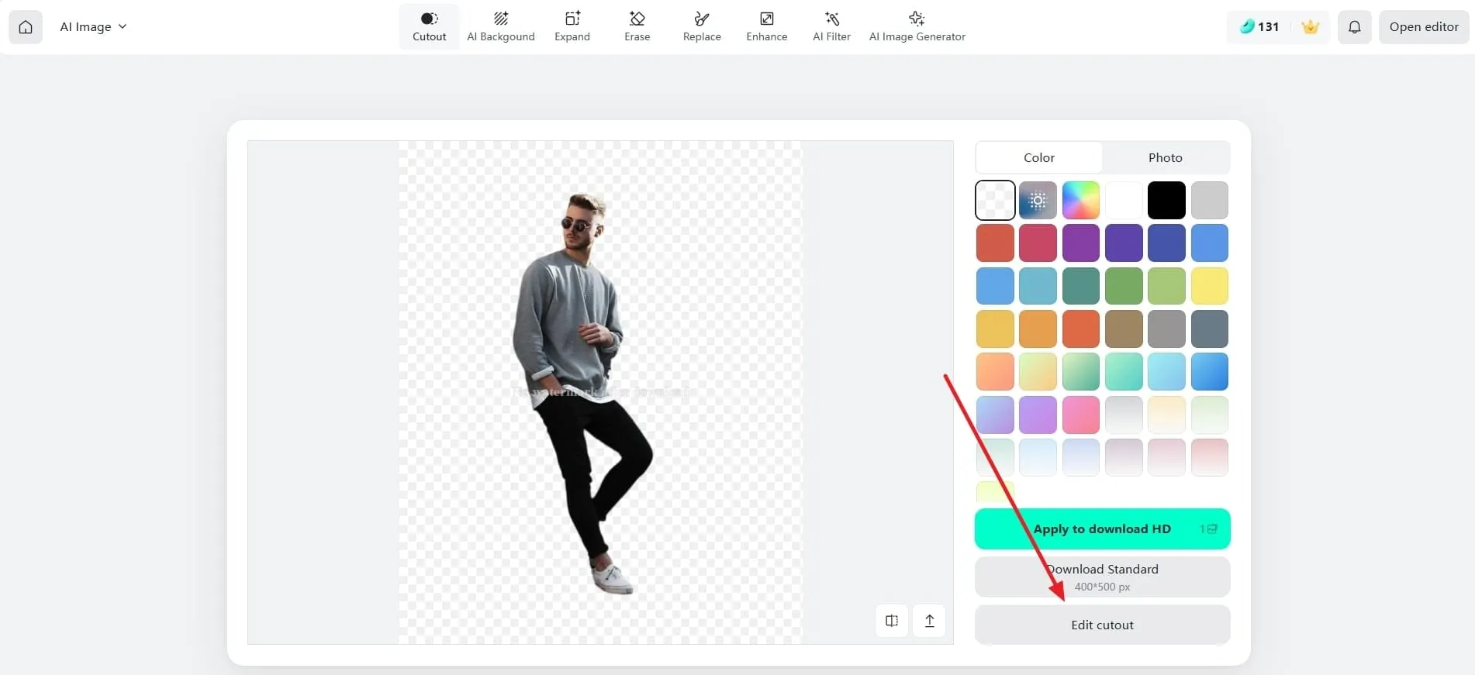Select the transparent background swatch
1475x675 pixels.
pos(995,201)
